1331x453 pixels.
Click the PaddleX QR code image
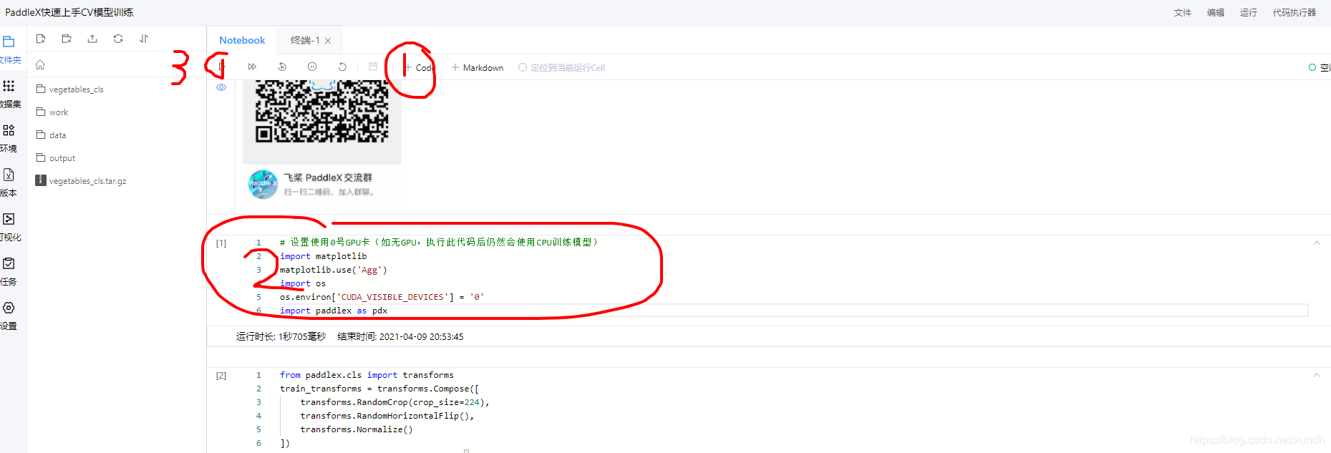tap(322, 111)
